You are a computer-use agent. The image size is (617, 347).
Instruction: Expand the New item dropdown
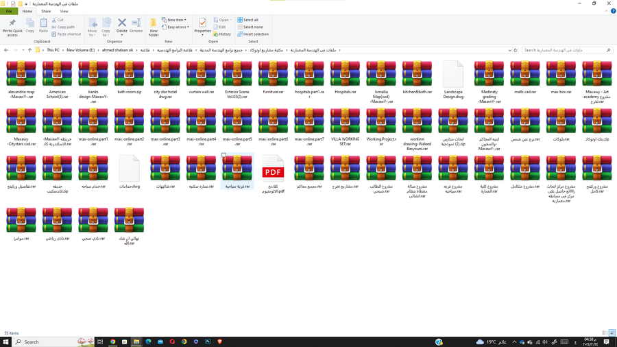(176, 20)
